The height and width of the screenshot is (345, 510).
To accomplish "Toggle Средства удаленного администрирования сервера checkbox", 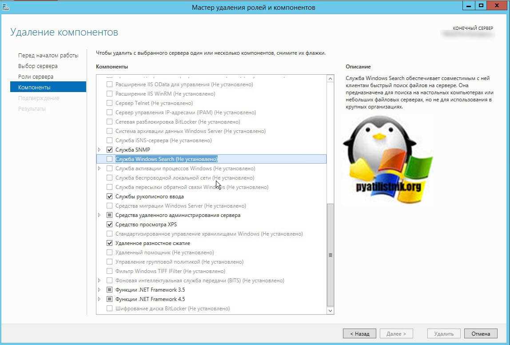I will pyautogui.click(x=110, y=215).
